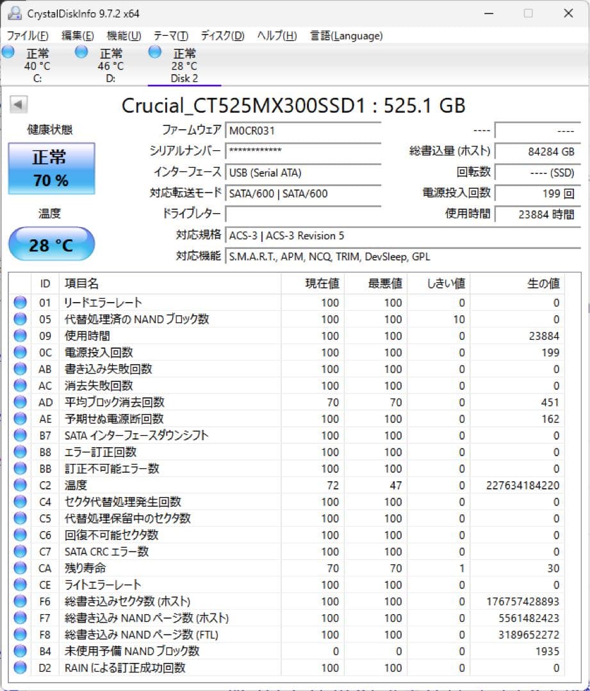
Task: Click the total host writes value 84284 GB
Action: click(x=537, y=151)
